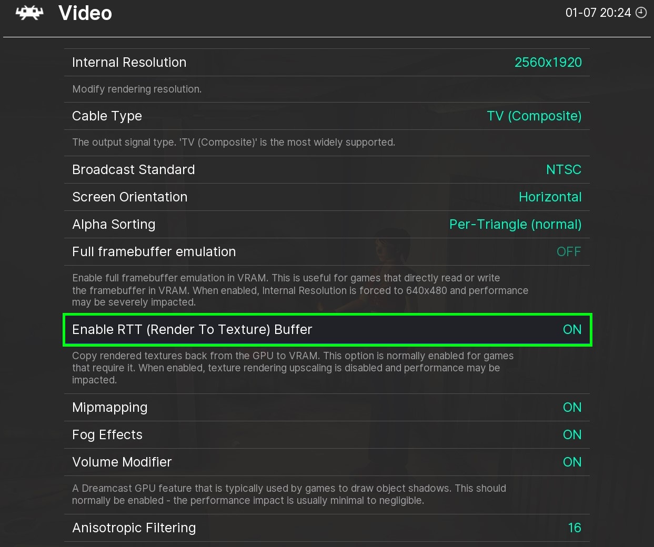
Task: Change the Horizontal orientation value
Action: (550, 197)
